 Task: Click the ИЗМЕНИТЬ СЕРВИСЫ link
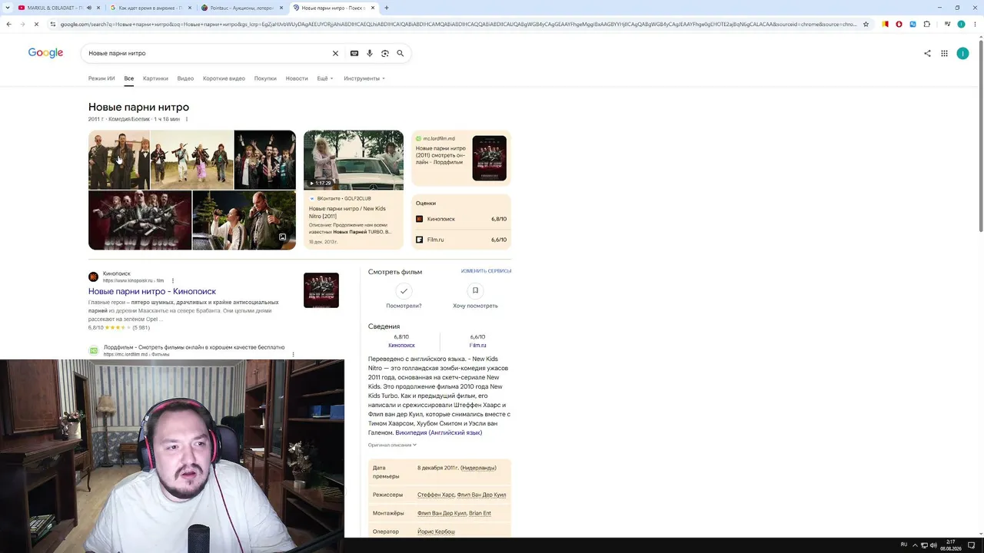[x=486, y=271]
